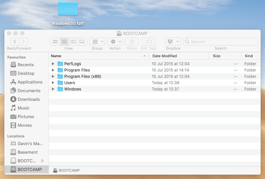265x179 pixels.
Task: Click '10 Jul 2015 at 14:14' date
Action: 170,70
